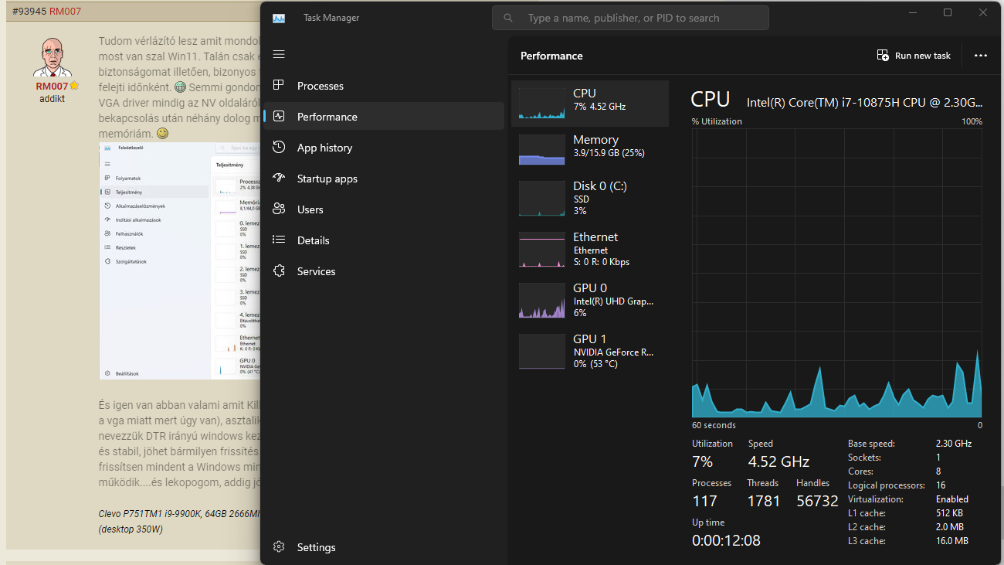Viewport: 1004px width, 565px height.
Task: Click the Base speed 2.30 GHz value
Action: click(954, 444)
